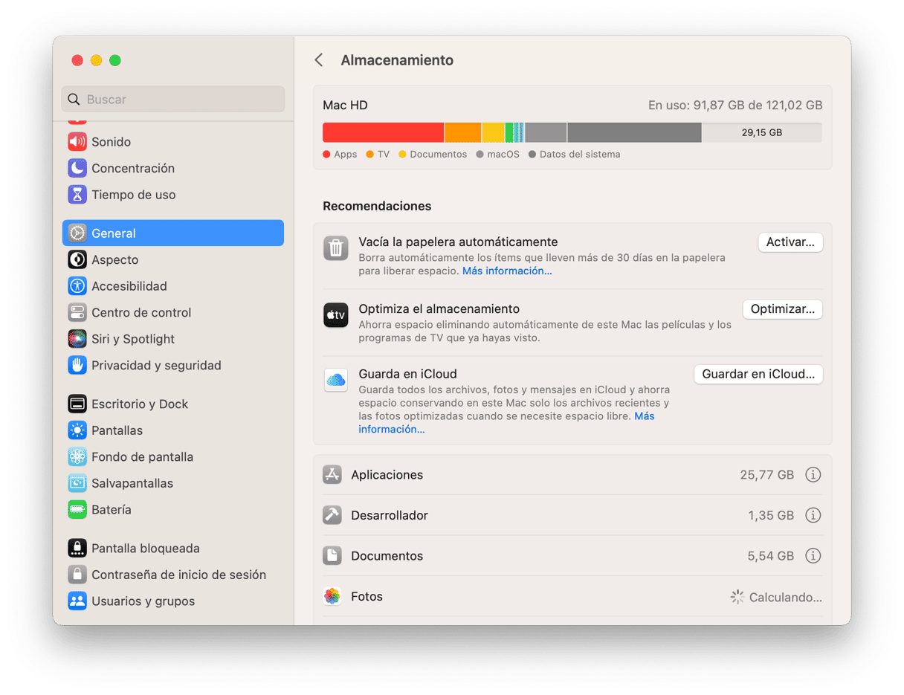This screenshot has width=904, height=695.
Task: Click the Accesibilidad icon
Action: (x=77, y=286)
